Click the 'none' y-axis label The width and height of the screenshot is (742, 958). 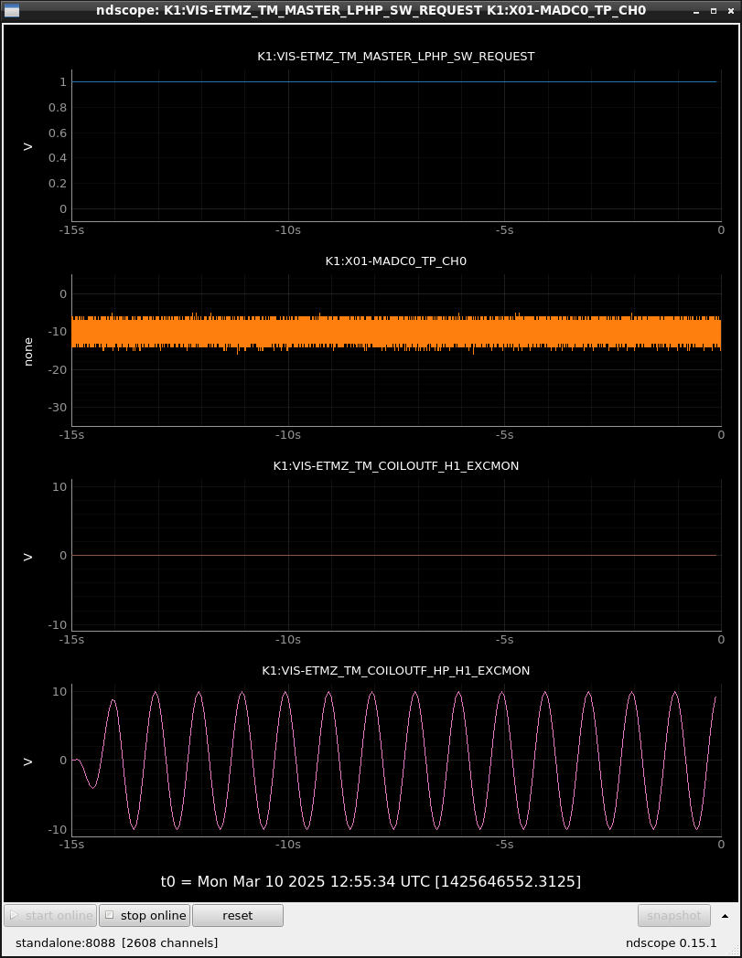(x=28, y=351)
